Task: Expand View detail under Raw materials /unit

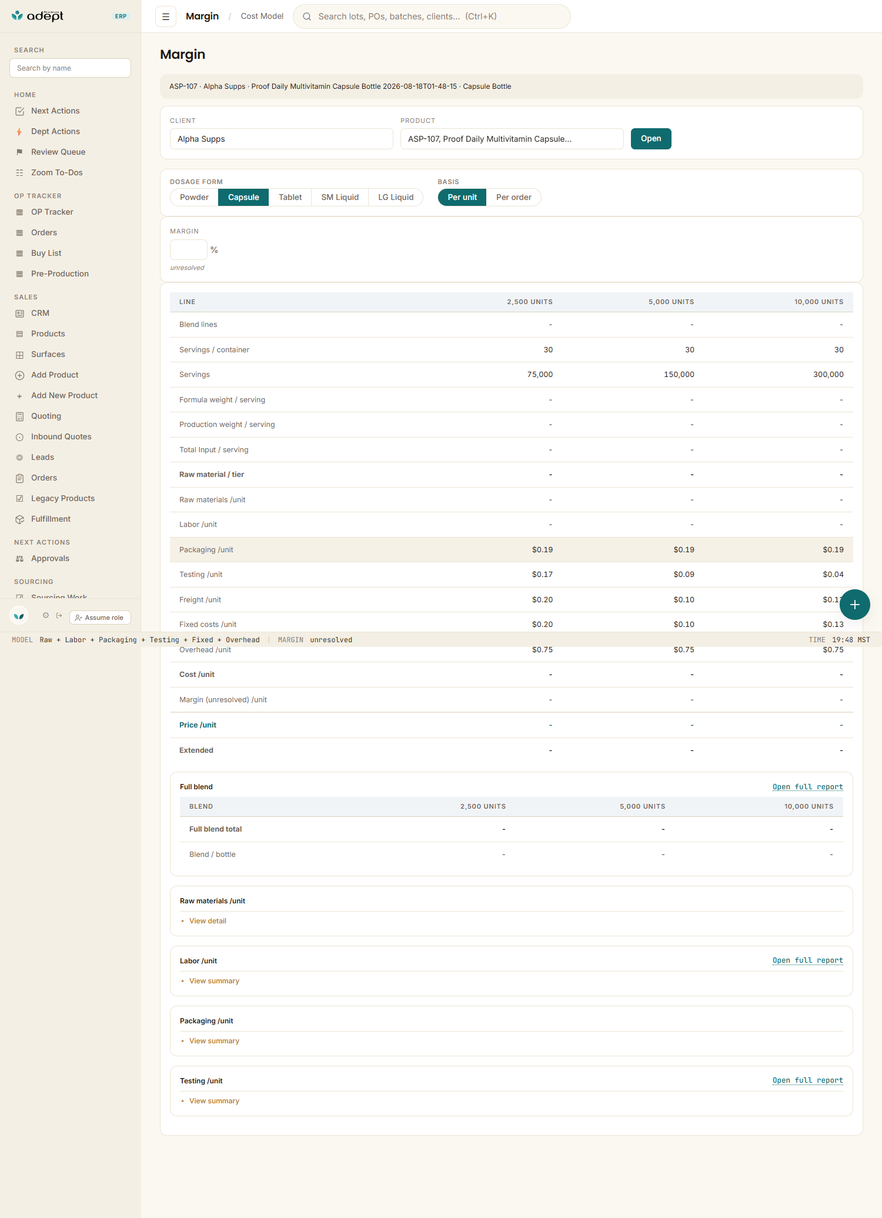Action: coord(208,921)
